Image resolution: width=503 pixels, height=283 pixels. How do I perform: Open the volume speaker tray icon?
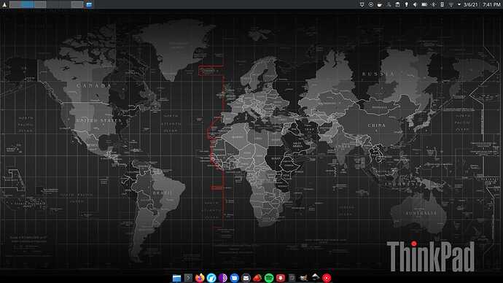[x=415, y=4]
